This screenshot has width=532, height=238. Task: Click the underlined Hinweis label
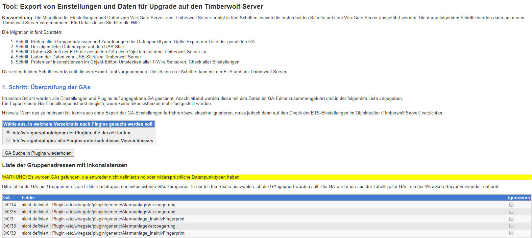10,113
